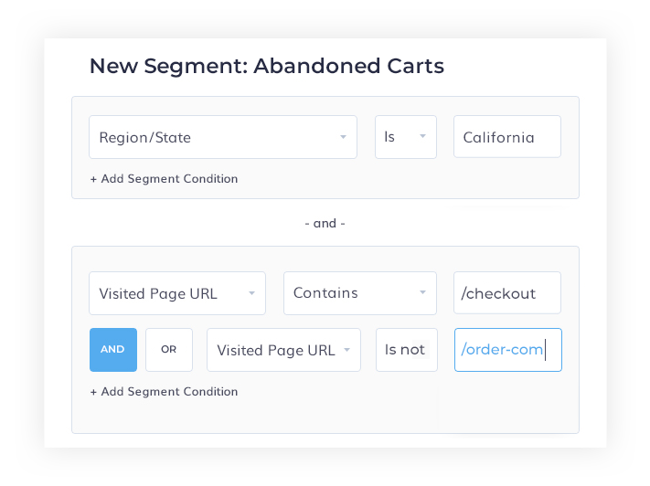Click the arrow on the second-row Visited Page URL dropdown
650x486 pixels.
[346, 350]
